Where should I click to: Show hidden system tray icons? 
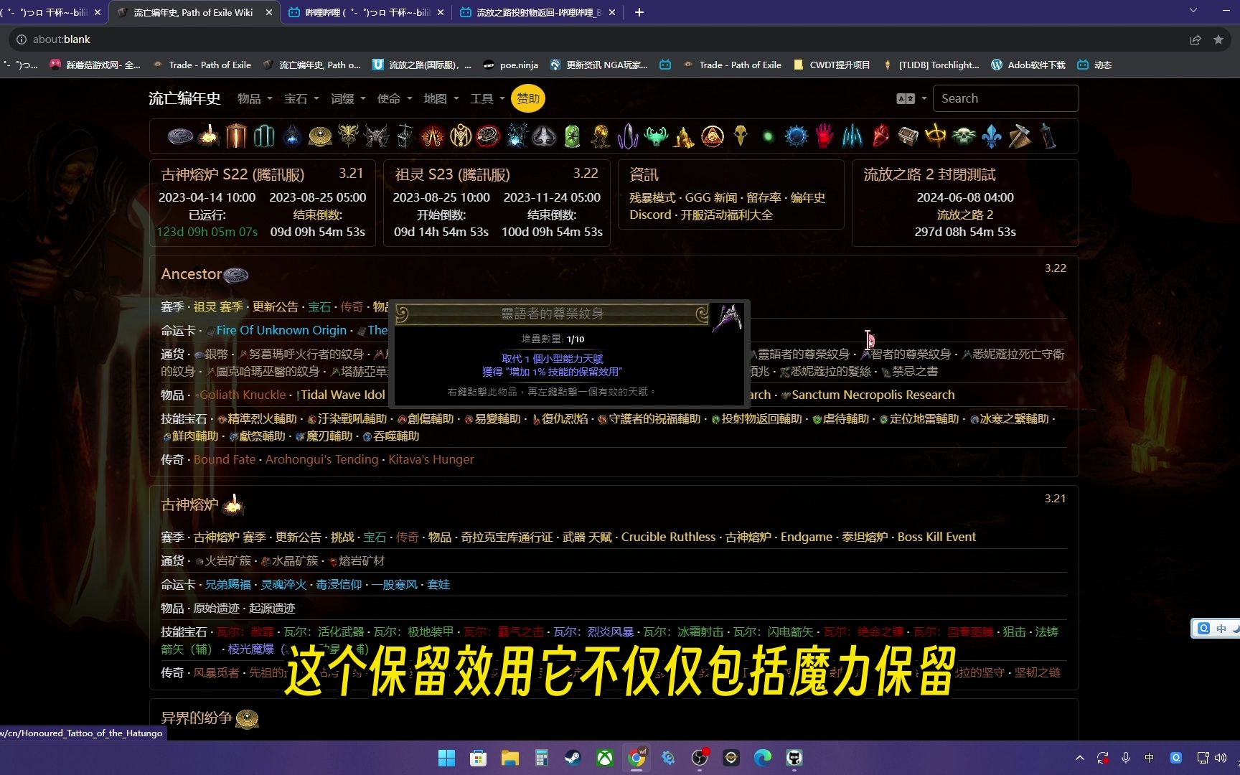coord(1079,758)
